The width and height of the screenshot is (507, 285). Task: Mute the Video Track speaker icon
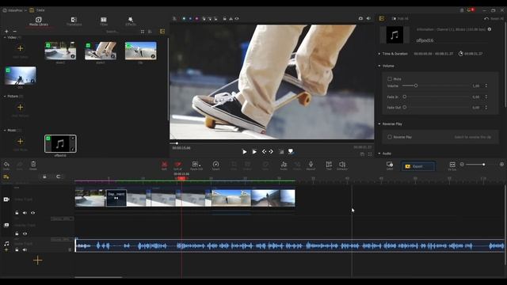(x=25, y=213)
